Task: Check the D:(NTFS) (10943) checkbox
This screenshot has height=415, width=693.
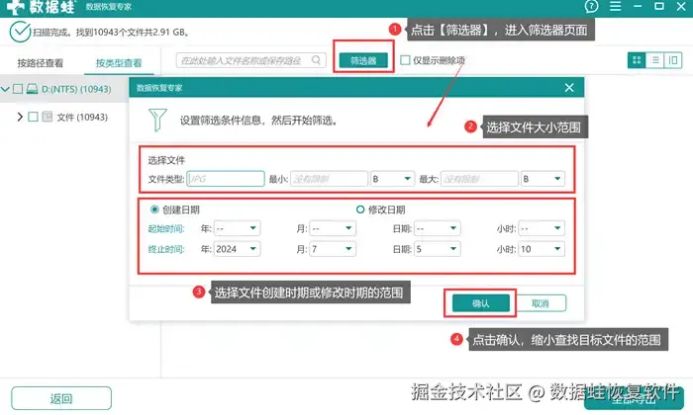Action: tap(18, 89)
